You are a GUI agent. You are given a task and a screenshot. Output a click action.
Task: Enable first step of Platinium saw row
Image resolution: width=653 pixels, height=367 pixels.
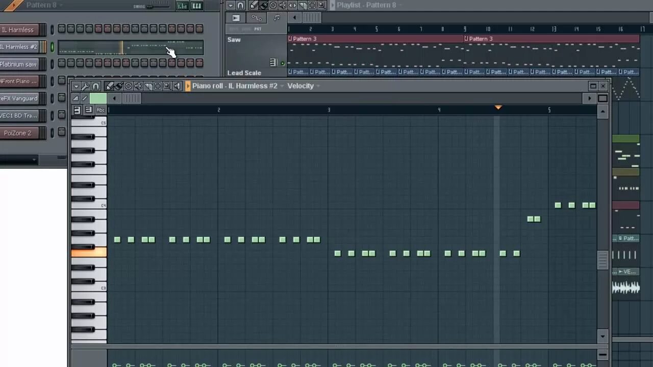click(x=61, y=63)
